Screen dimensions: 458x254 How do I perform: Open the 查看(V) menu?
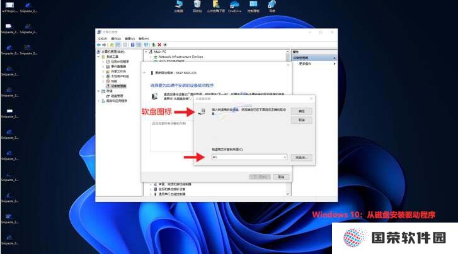pyautogui.click(x=130, y=38)
